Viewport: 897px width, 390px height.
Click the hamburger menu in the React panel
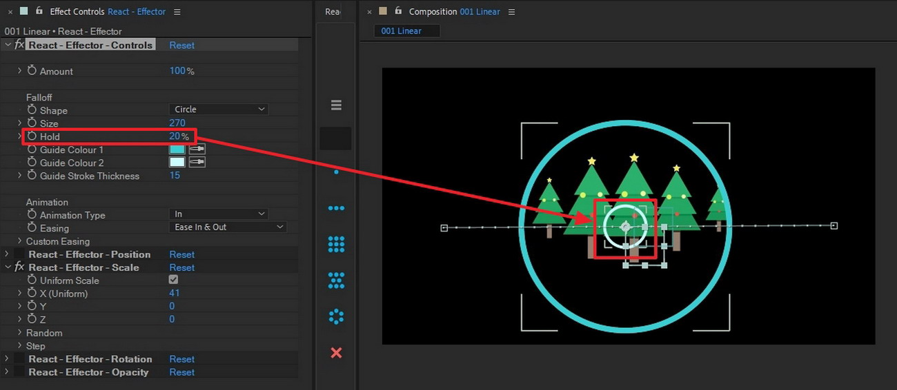pyautogui.click(x=336, y=105)
